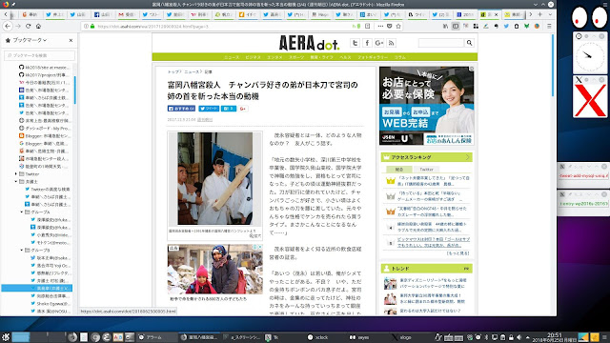Click the 週刊朝日 source link near date
Image resolution: width=610 pixels, height=343 pixels.
[x=205, y=120]
